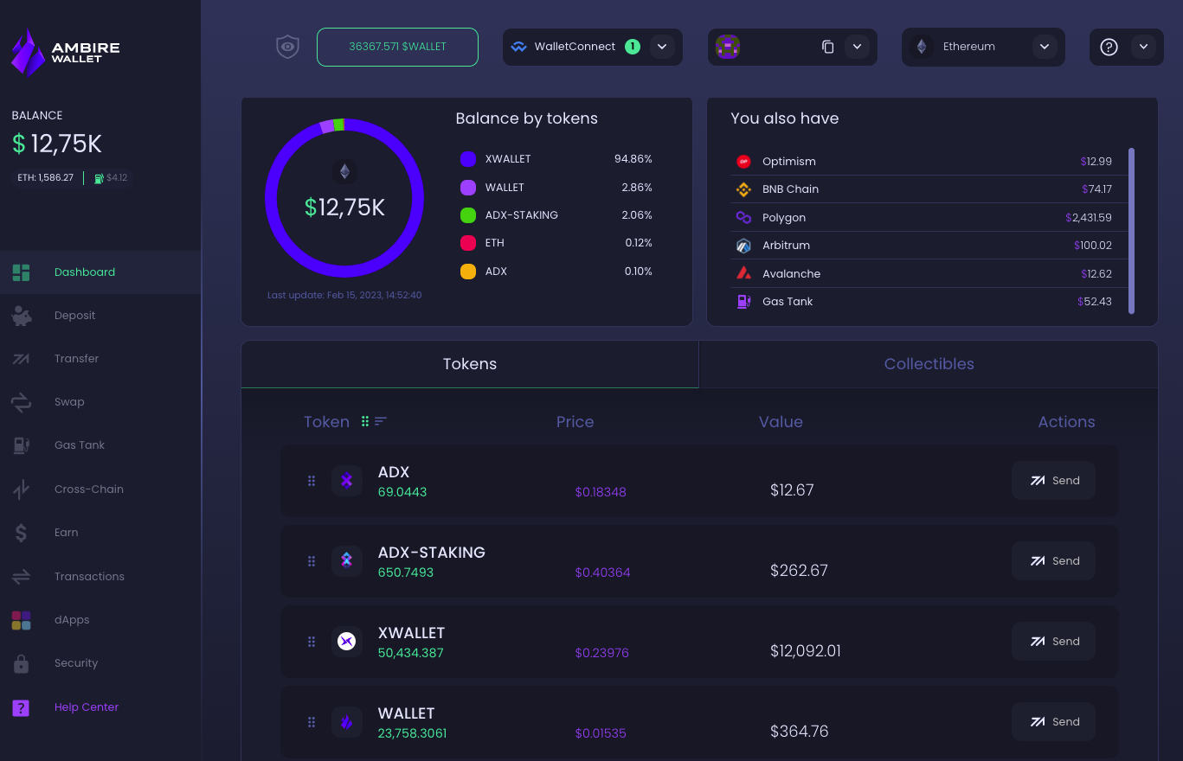Click the XWALLET purple legend swatch
Viewport: 1183px width, 761px height.
coord(468,159)
